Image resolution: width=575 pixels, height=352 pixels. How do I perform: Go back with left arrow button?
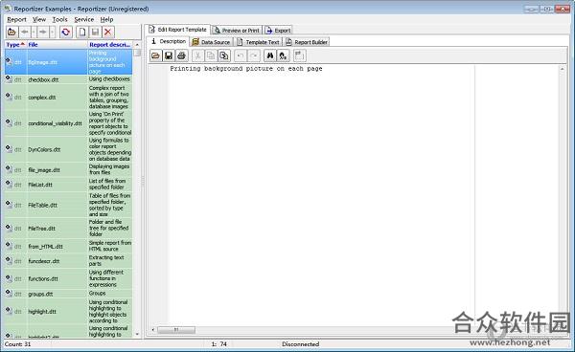[25, 33]
